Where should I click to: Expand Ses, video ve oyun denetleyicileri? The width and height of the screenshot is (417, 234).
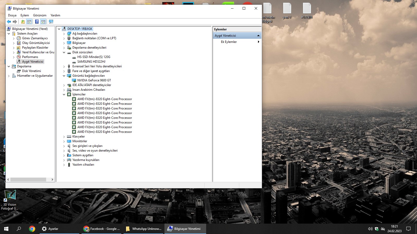pyautogui.click(x=64, y=151)
